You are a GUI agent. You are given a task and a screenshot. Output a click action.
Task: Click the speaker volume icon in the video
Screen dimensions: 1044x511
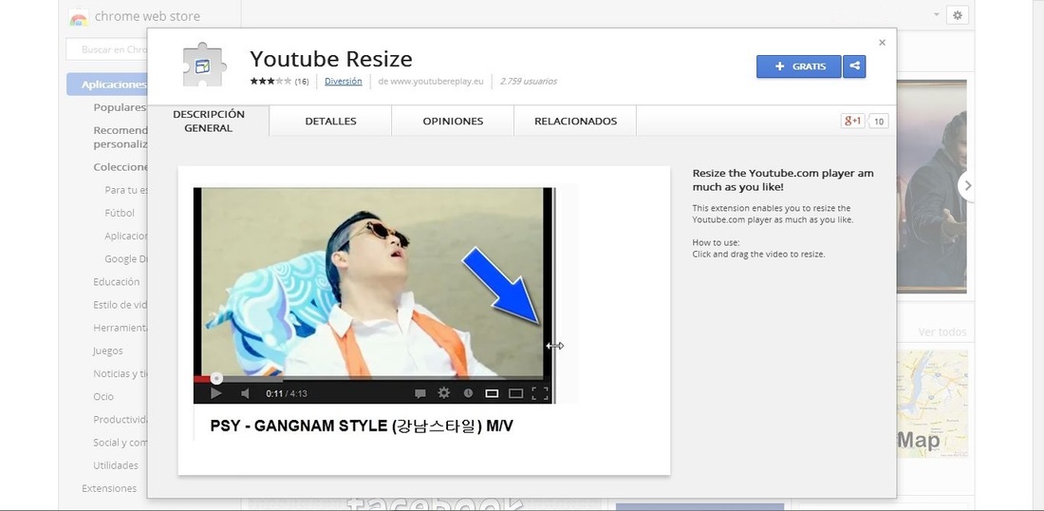(x=245, y=394)
